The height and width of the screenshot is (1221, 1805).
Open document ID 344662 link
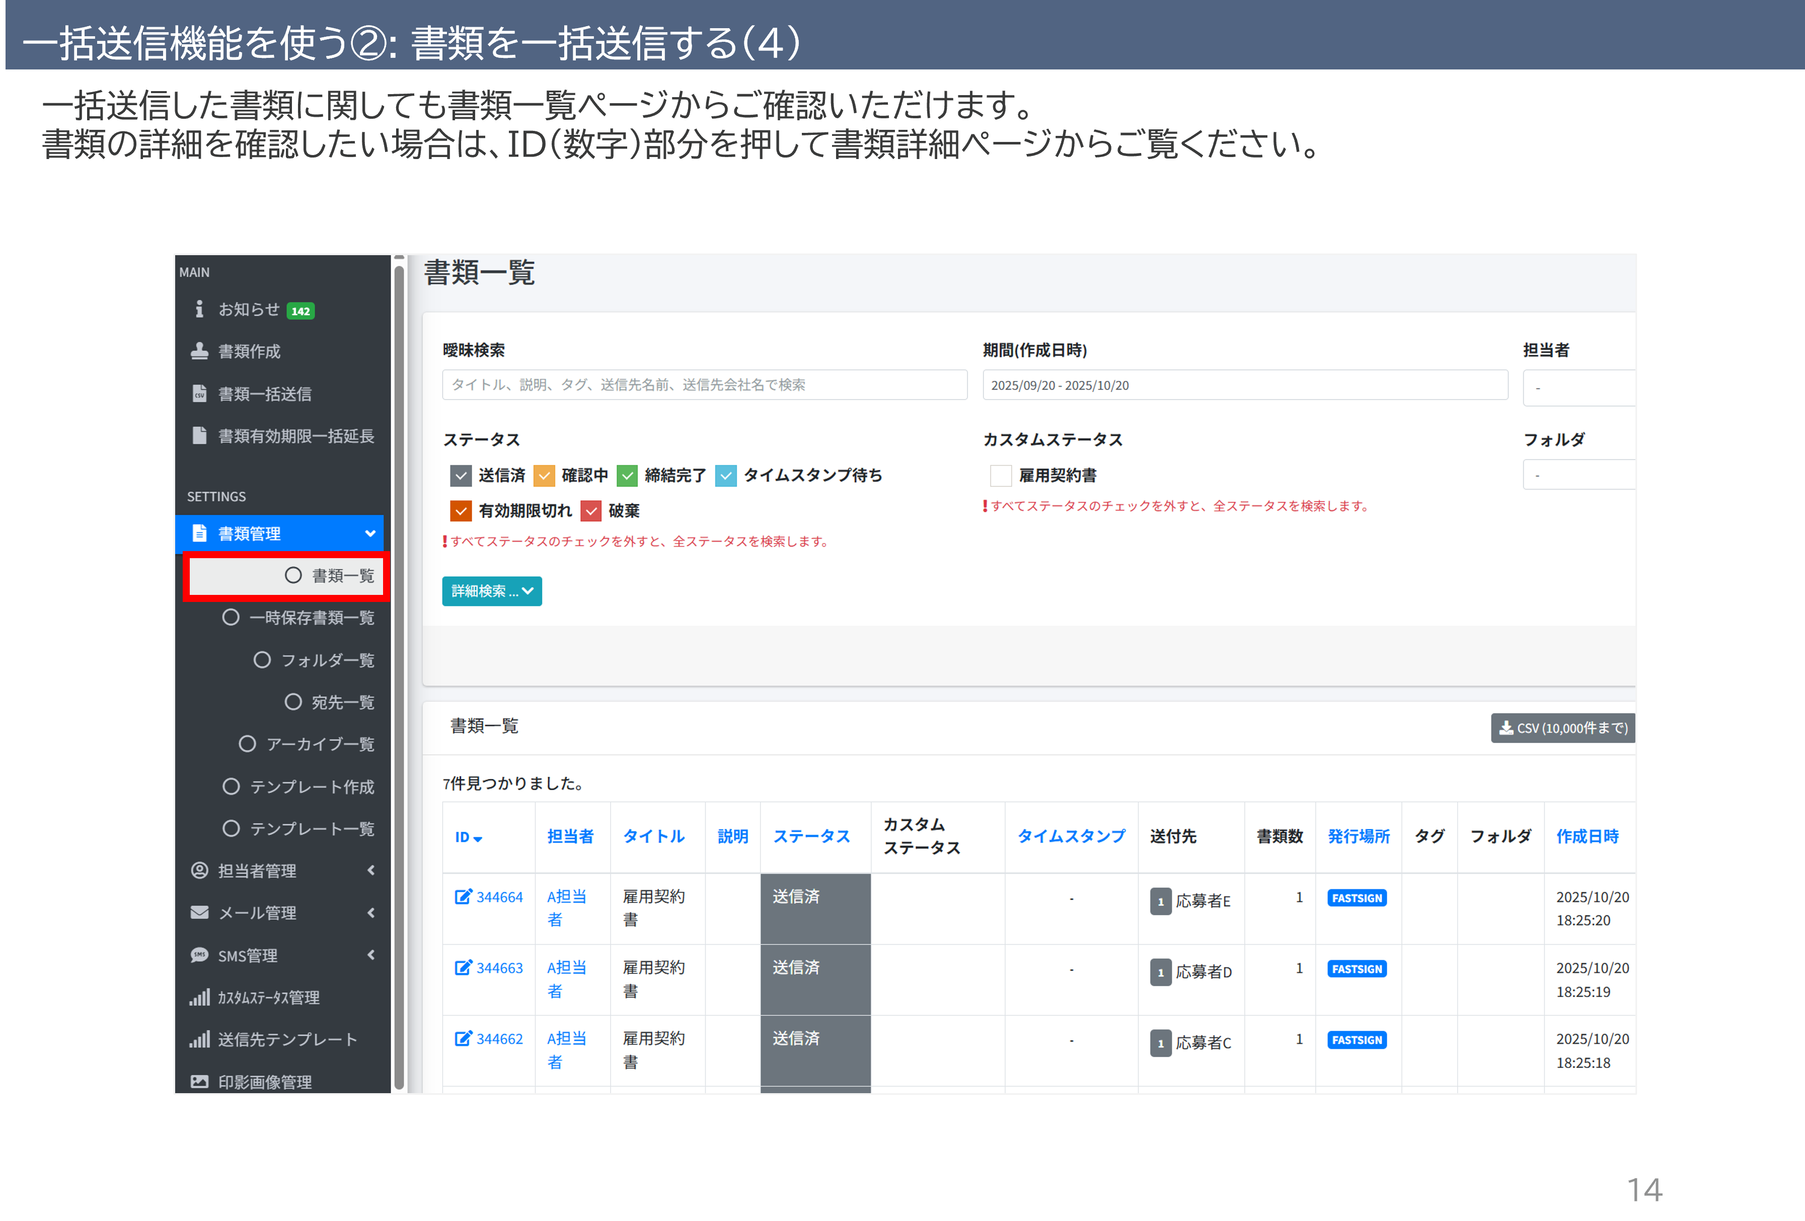(499, 1039)
